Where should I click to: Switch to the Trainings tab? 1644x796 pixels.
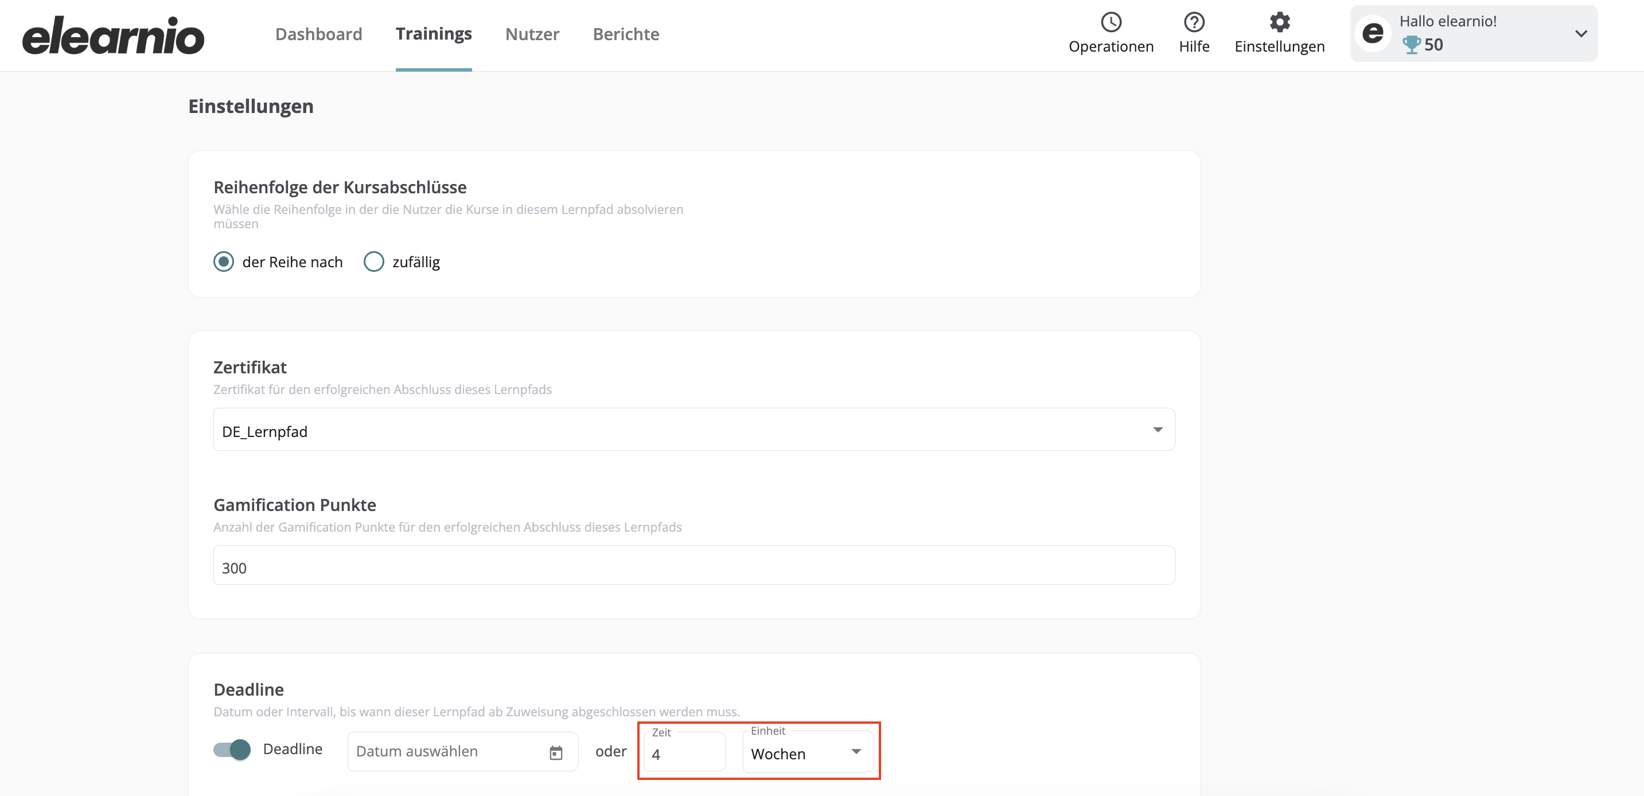click(x=433, y=34)
